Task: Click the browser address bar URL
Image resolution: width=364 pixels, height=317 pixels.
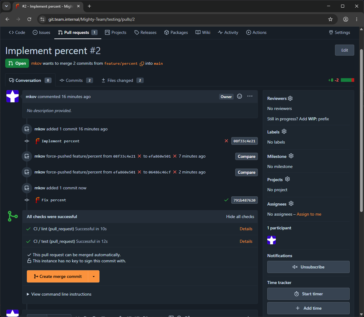Action: (92, 19)
